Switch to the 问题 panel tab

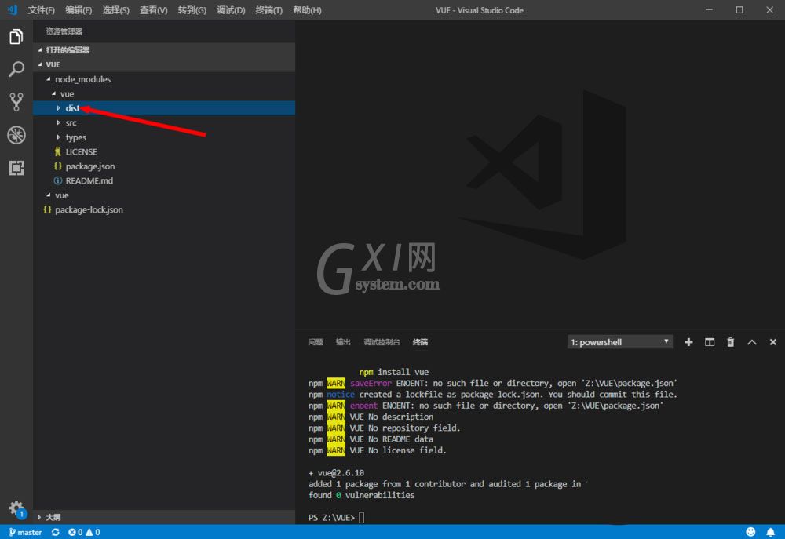point(316,342)
